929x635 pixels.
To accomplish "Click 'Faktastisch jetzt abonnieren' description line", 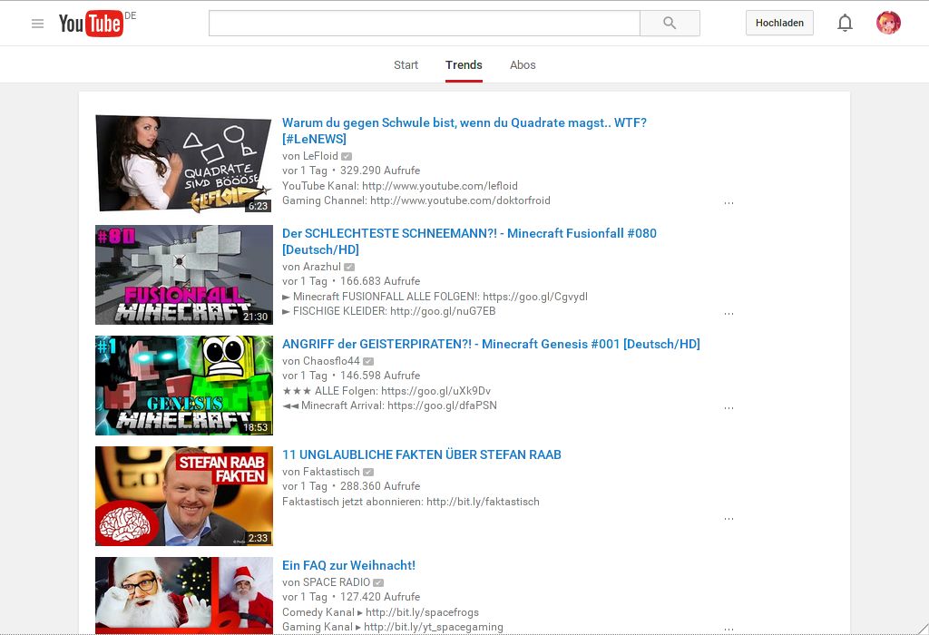I will [x=411, y=502].
